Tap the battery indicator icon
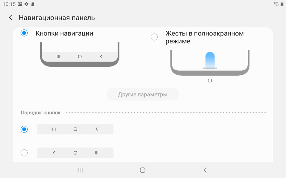 pos(282,4)
